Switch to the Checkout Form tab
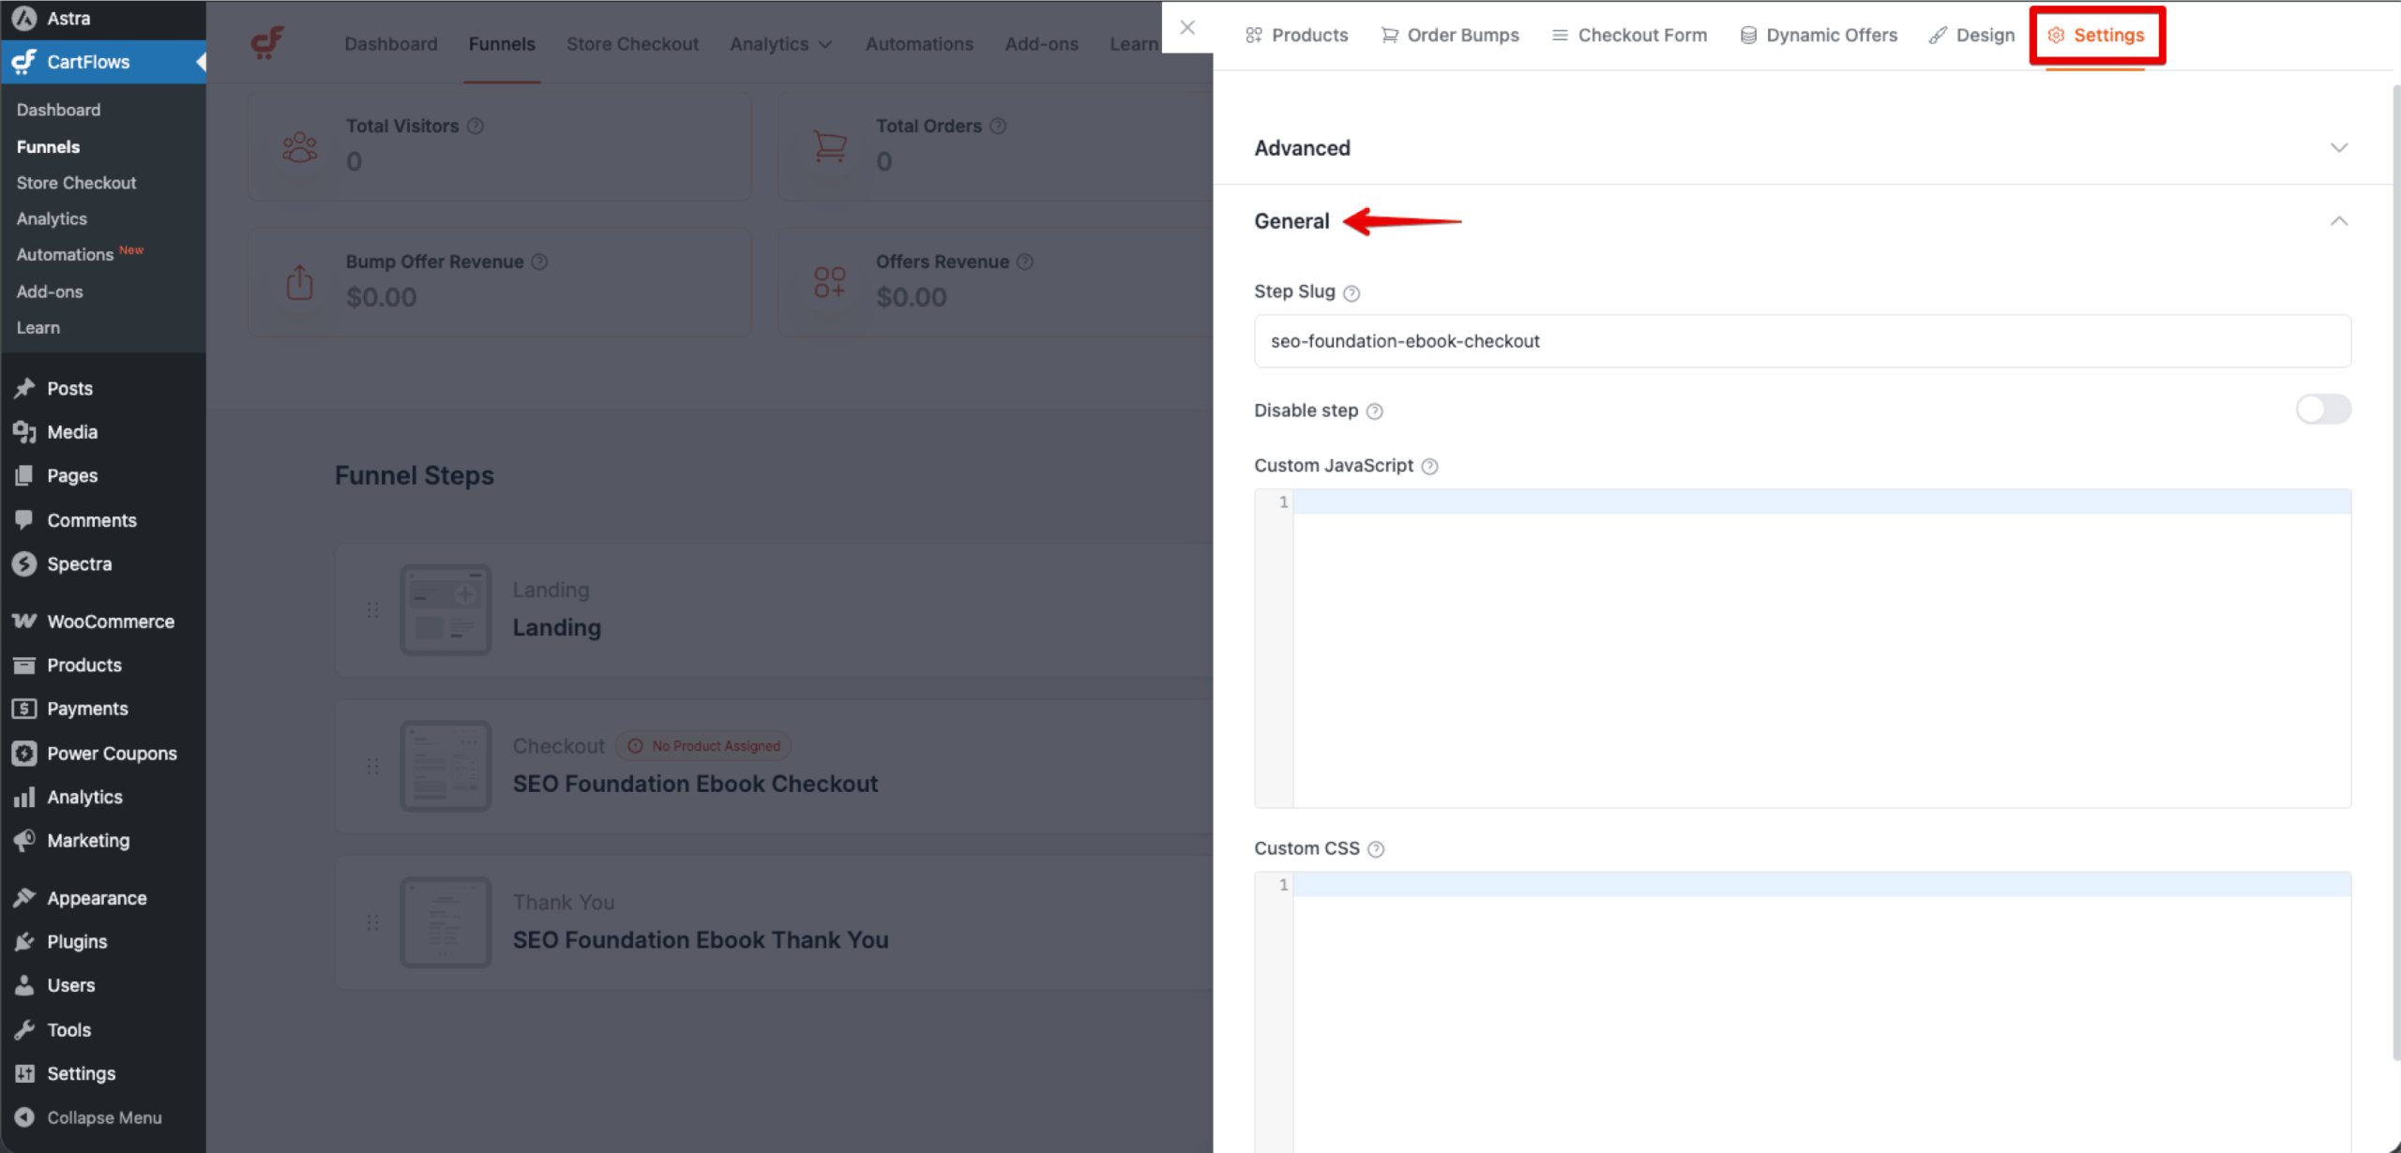The width and height of the screenshot is (2401, 1153). 1629,35
